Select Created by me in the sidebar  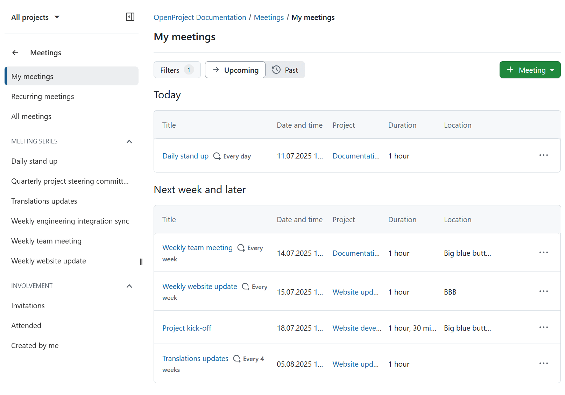pos(35,345)
